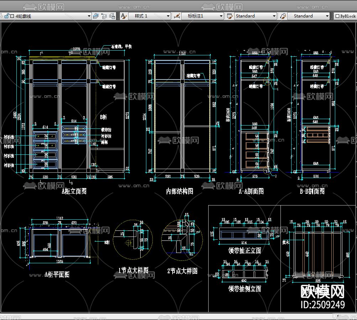The image size is (357, 320).
Task: Select the label 领带抽侧立面
Action: click(245, 289)
